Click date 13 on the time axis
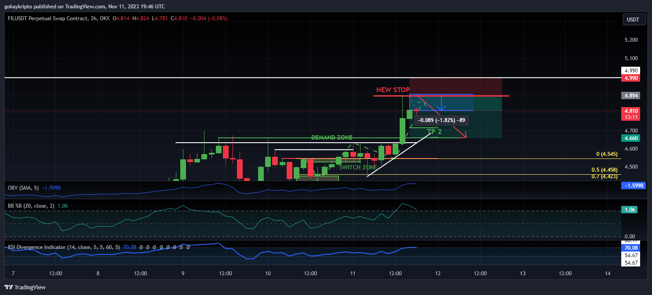 tap(523, 273)
